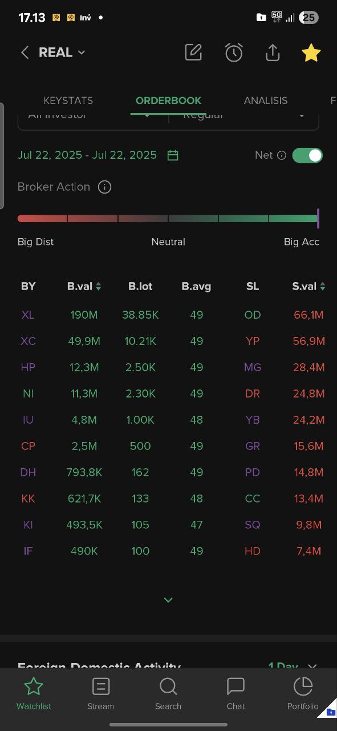
Task: Open the REAL ticker dropdown
Action: (62, 53)
